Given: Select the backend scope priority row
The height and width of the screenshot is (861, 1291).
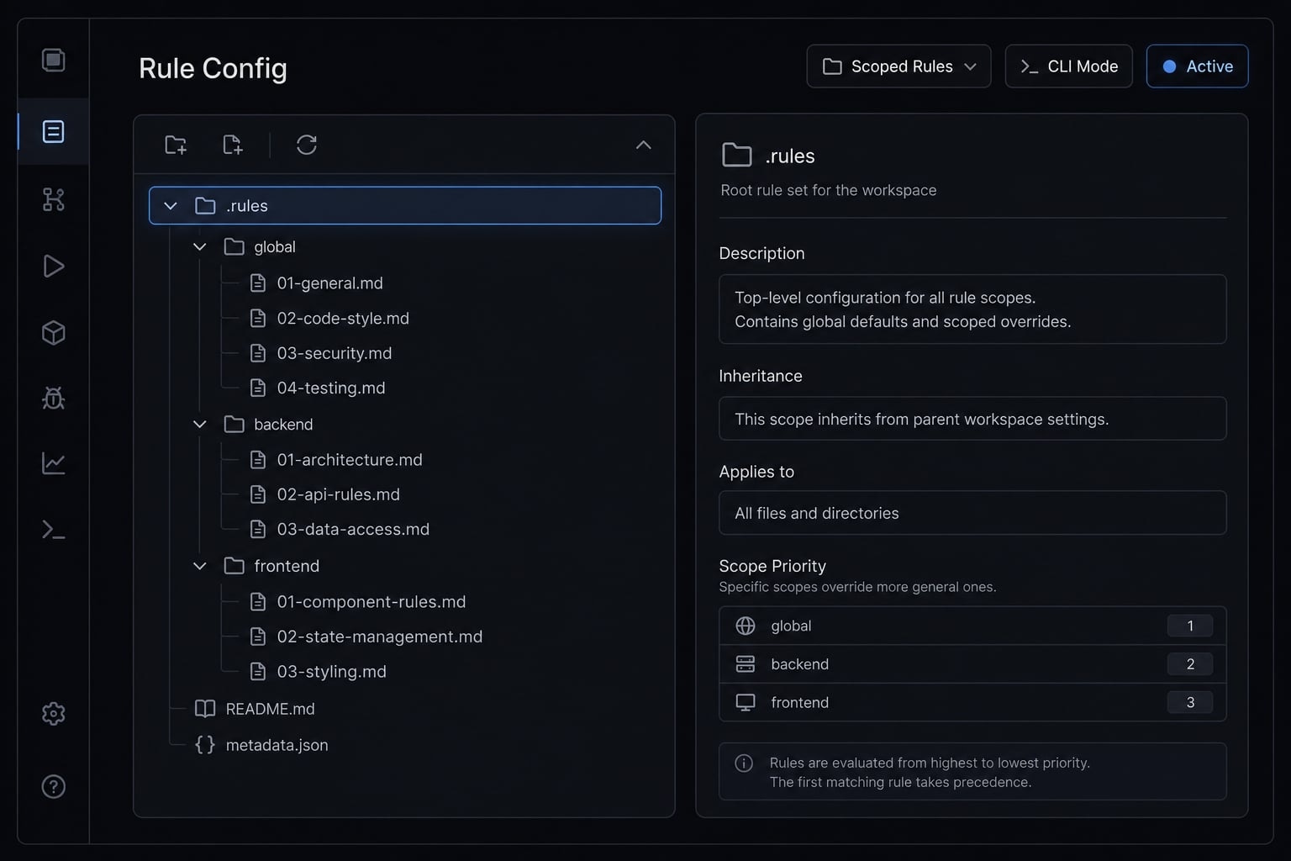Looking at the screenshot, I should point(972,664).
